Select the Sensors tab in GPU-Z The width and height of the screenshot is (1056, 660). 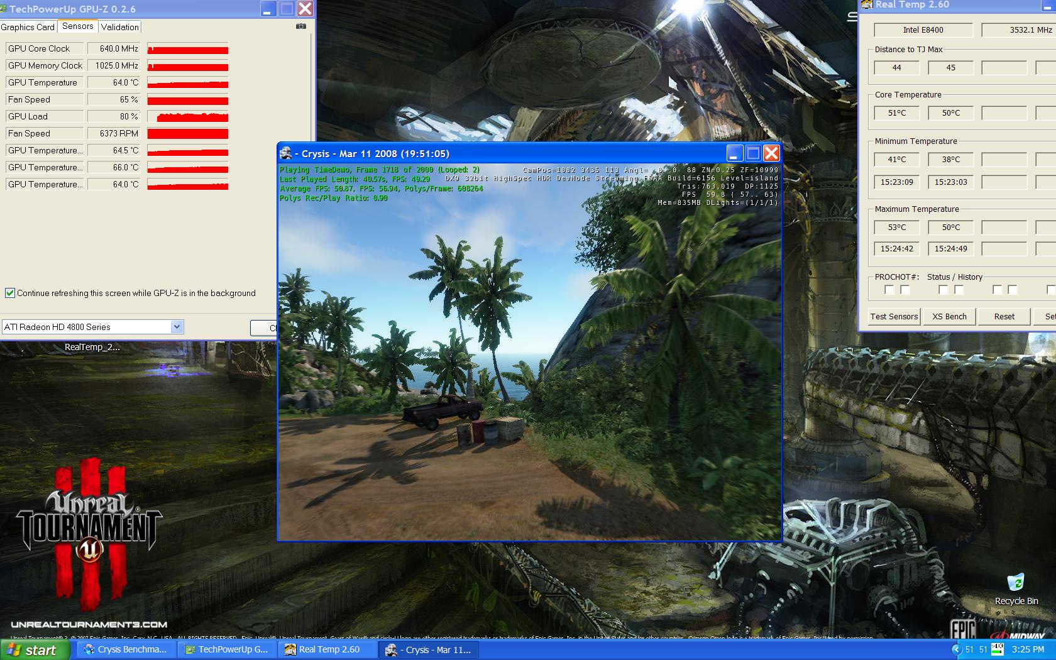(78, 26)
